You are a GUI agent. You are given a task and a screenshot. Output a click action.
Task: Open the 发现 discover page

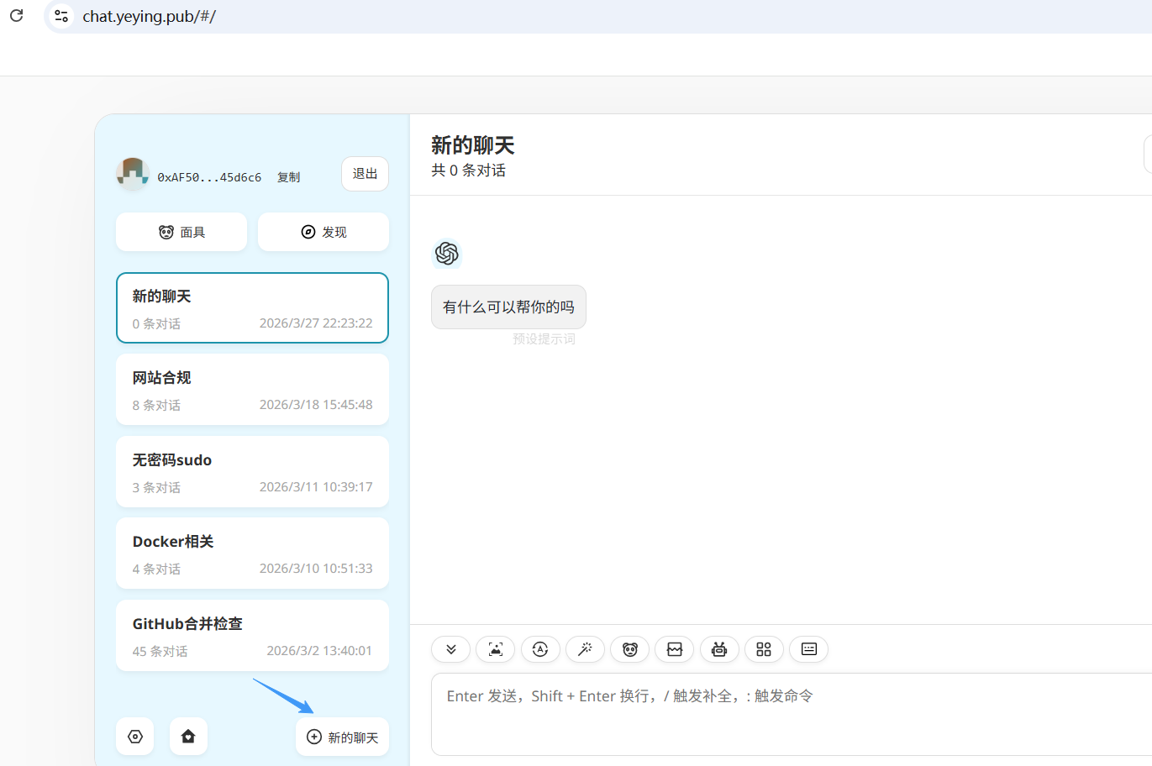point(323,232)
